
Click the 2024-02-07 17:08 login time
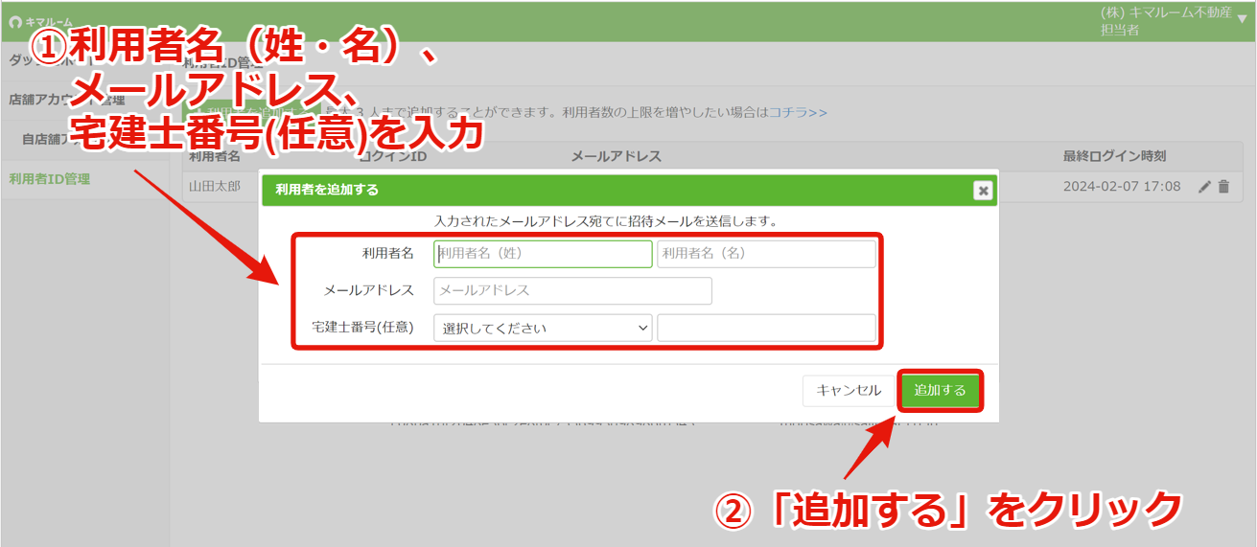pyautogui.click(x=1122, y=187)
